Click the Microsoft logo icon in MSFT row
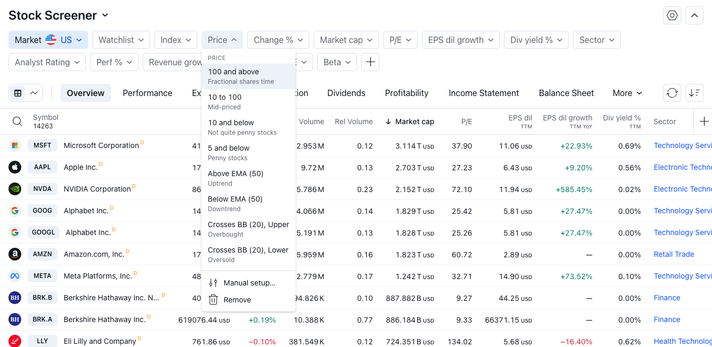 point(15,145)
